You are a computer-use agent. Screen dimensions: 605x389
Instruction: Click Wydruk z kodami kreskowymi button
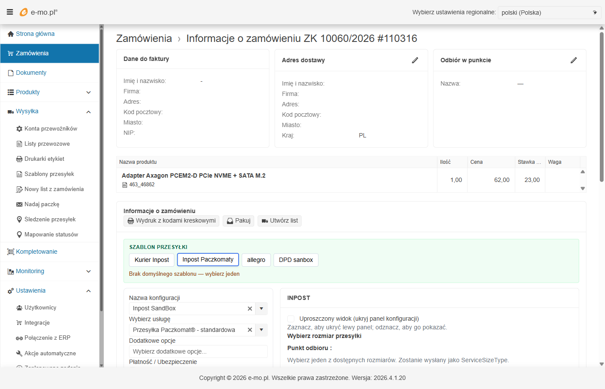[172, 221]
